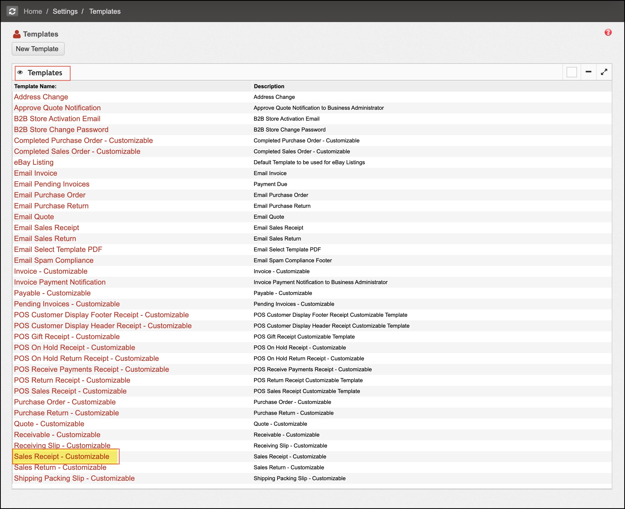Click the Description column header
Viewport: 625px width, 509px height.
coord(269,86)
